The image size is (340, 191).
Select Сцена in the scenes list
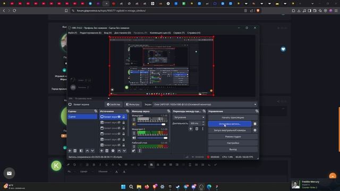[82, 117]
